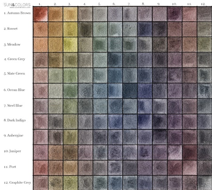Pick the swatch at Aubergine column 9
212x190 pixels.
(160, 137)
